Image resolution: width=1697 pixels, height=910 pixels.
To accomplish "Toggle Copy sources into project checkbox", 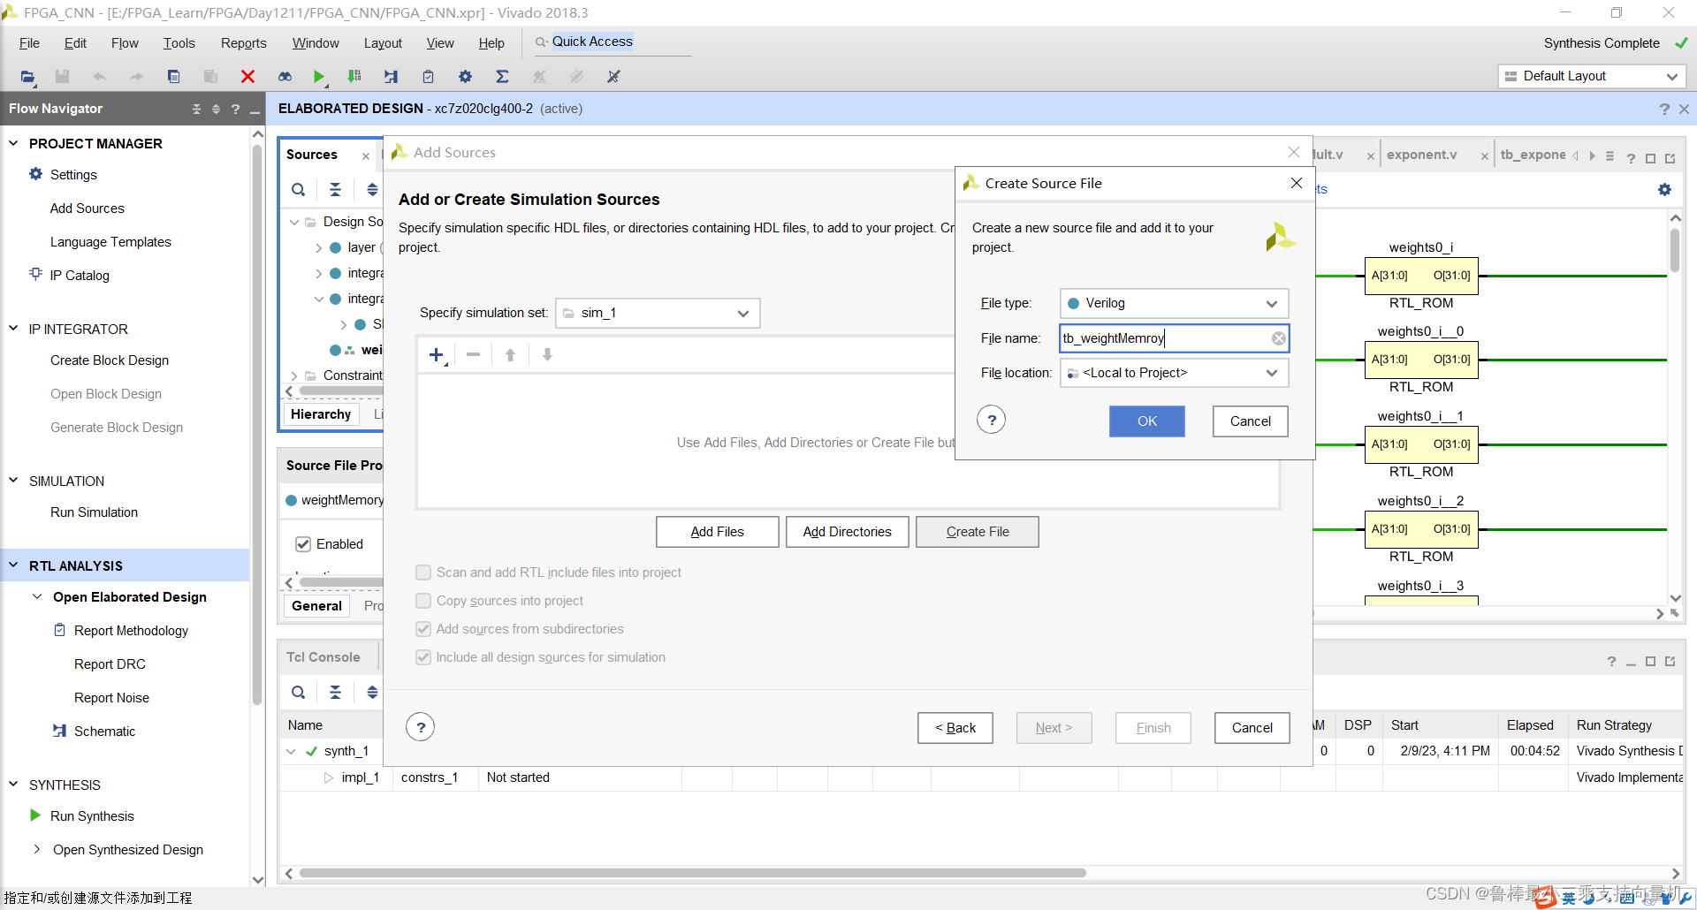I will tap(423, 601).
